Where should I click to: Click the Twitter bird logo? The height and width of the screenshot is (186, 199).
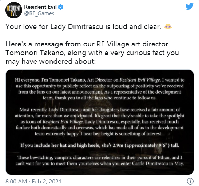(x=189, y=7)
